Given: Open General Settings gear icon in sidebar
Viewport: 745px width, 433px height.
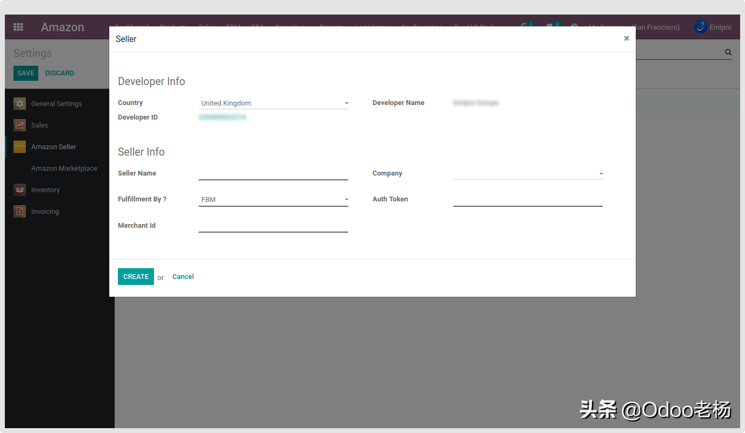Looking at the screenshot, I should click(20, 104).
